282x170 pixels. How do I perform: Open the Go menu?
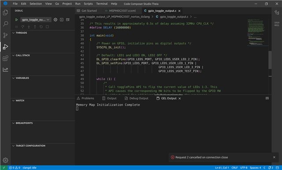tap(57, 4)
